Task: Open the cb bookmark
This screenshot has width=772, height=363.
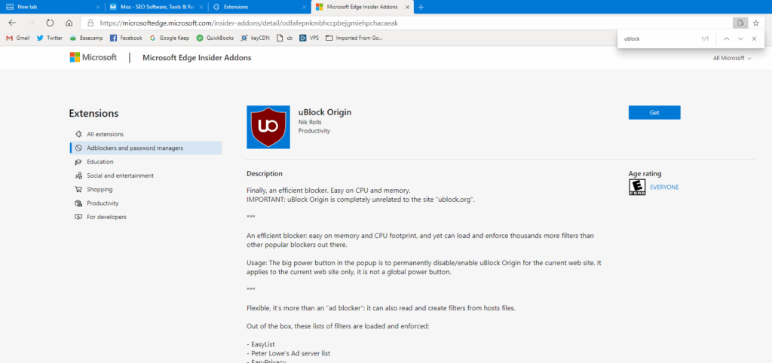Action: coord(284,38)
